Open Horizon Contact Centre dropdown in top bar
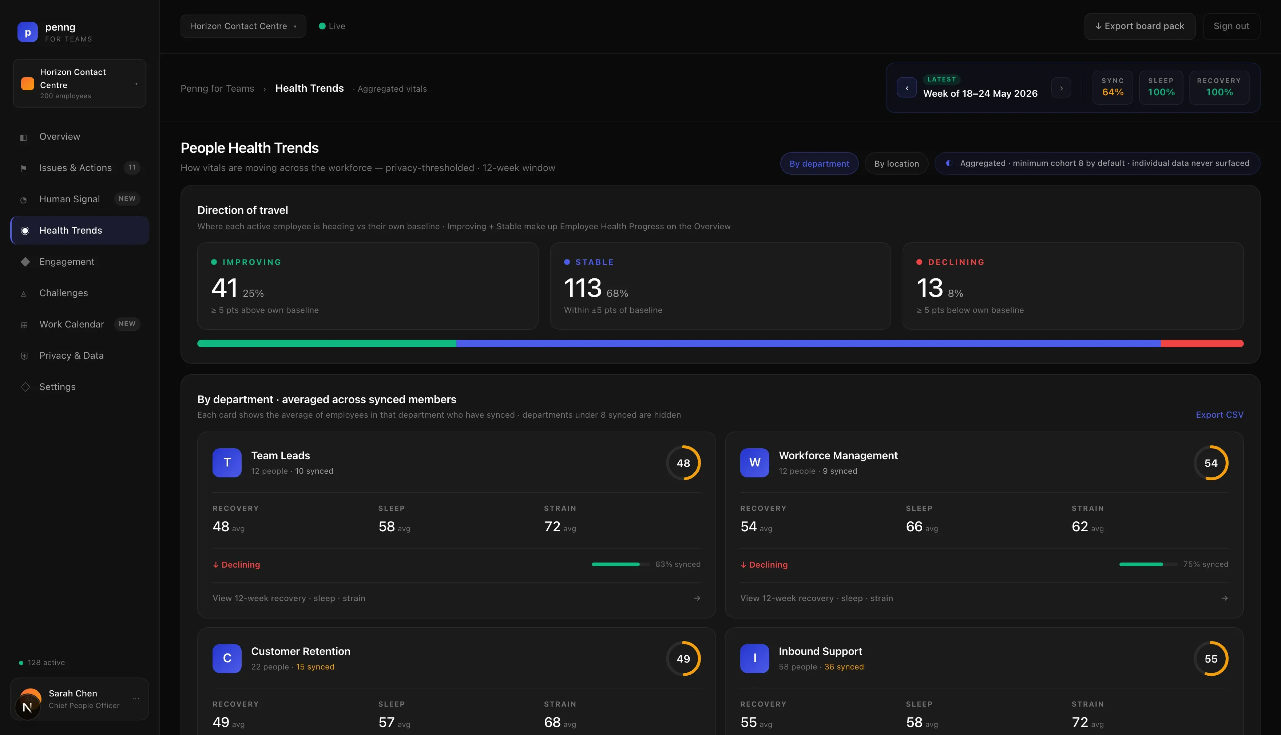Image resolution: width=1281 pixels, height=735 pixels. pos(243,26)
